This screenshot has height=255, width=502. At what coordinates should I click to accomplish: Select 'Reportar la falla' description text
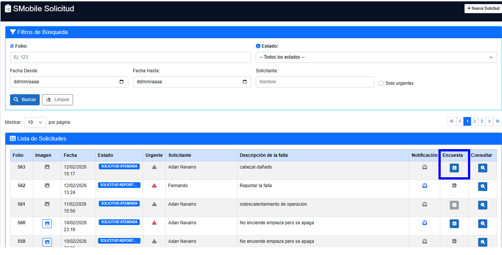pos(255,185)
